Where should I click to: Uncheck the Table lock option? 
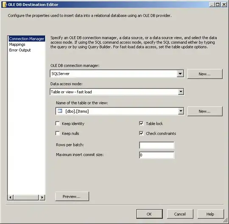click(141, 123)
